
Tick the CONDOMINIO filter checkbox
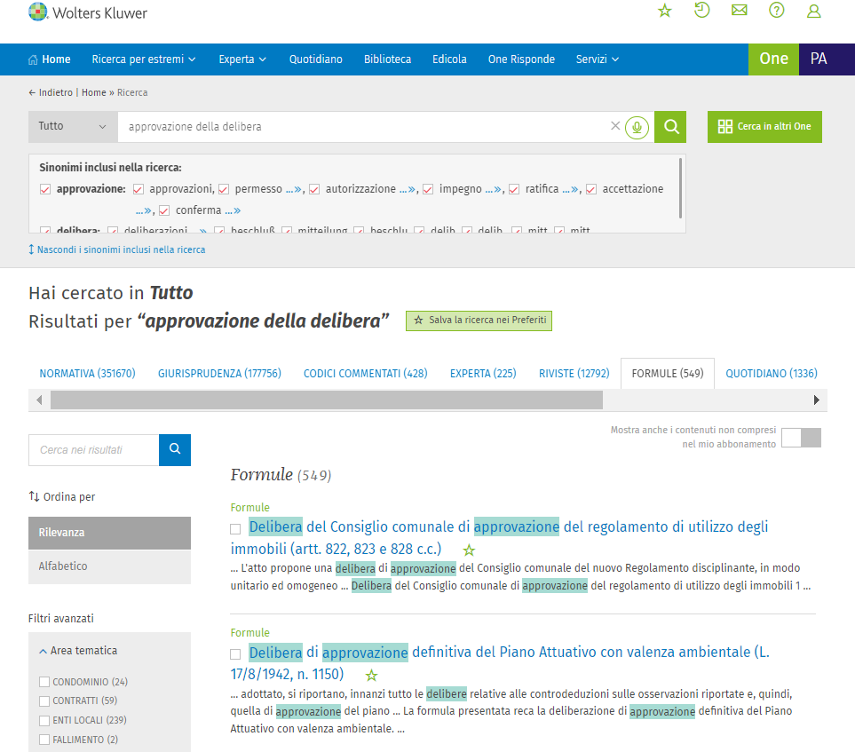(44, 682)
